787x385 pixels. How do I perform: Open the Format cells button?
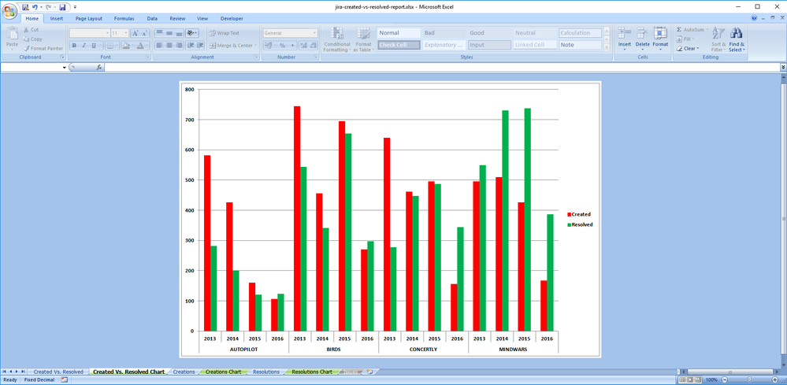click(x=660, y=39)
